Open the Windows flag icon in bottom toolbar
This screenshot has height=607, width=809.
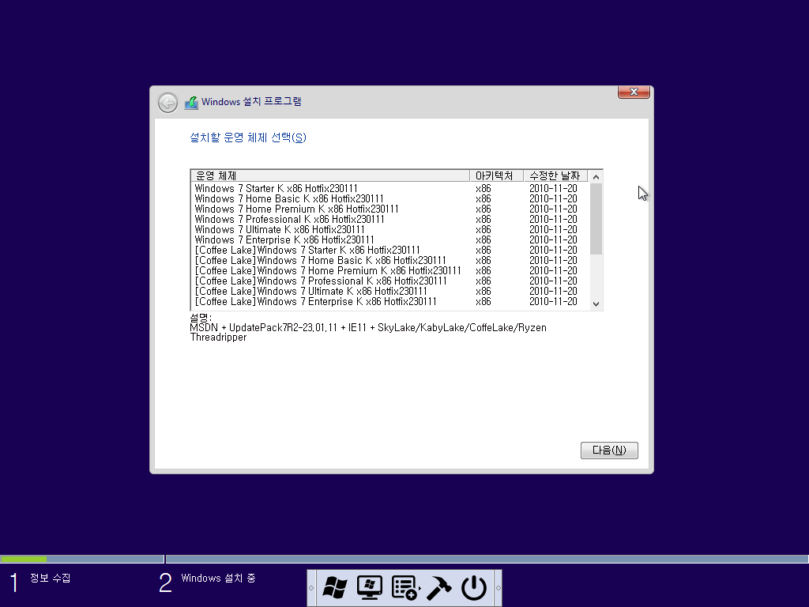tap(334, 588)
